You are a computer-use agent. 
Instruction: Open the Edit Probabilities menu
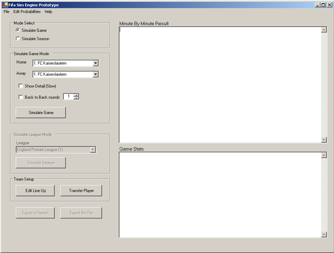point(27,12)
